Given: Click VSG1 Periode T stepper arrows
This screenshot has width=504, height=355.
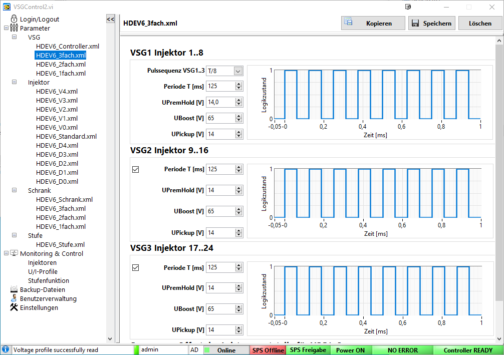Looking at the screenshot, I should [x=238, y=86].
